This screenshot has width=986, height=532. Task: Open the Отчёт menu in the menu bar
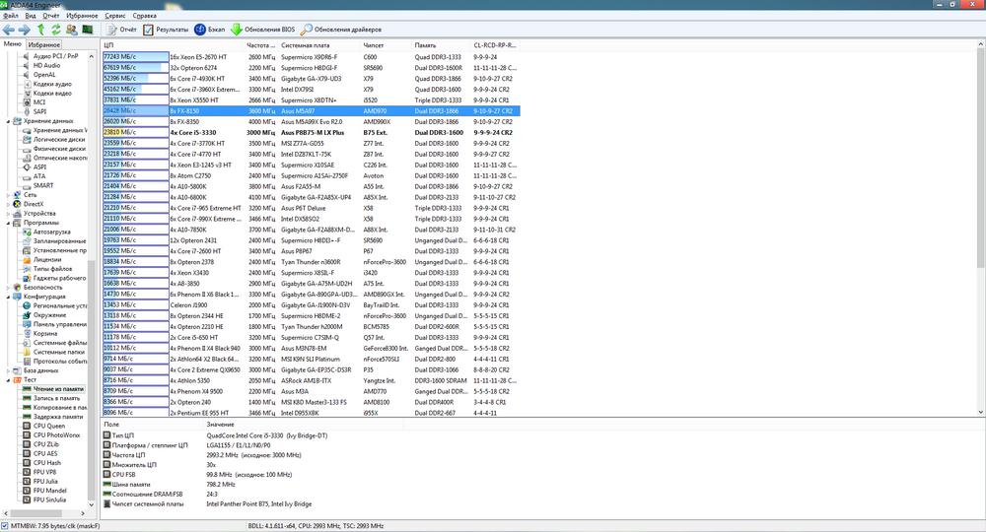(51, 15)
